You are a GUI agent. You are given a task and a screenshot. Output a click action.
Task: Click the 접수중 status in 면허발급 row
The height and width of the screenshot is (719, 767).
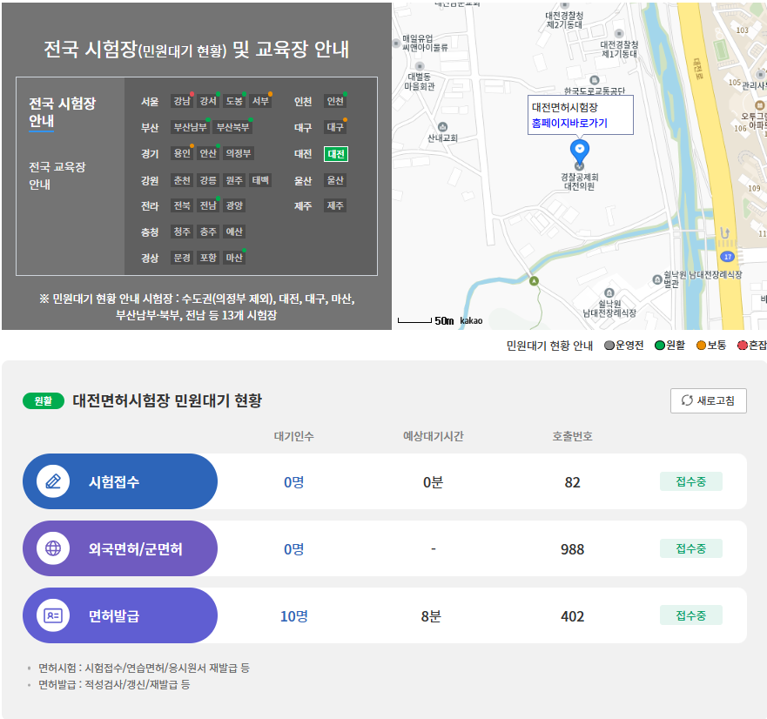[690, 615]
